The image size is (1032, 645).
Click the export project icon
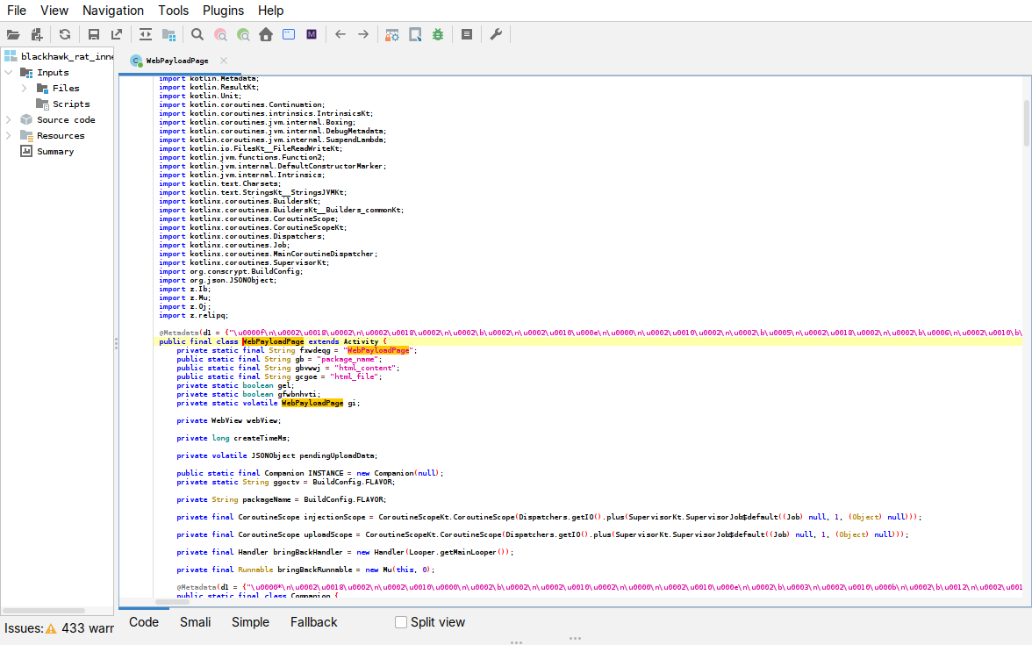click(117, 35)
